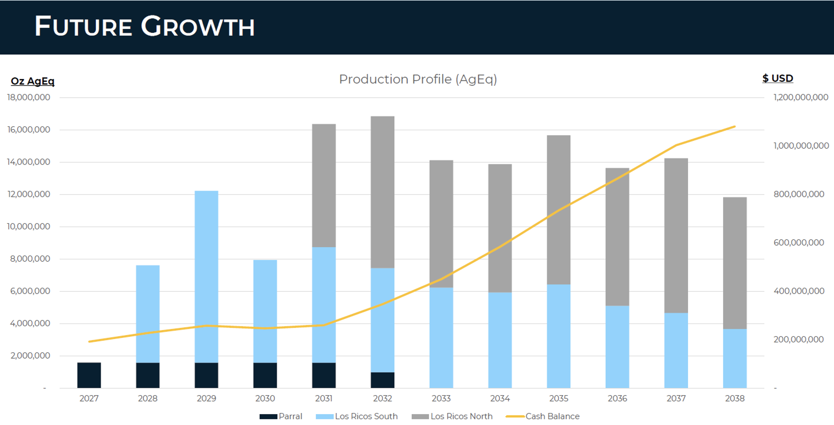Click the Oz AgEq axis label
The image size is (834, 425).
pos(32,81)
